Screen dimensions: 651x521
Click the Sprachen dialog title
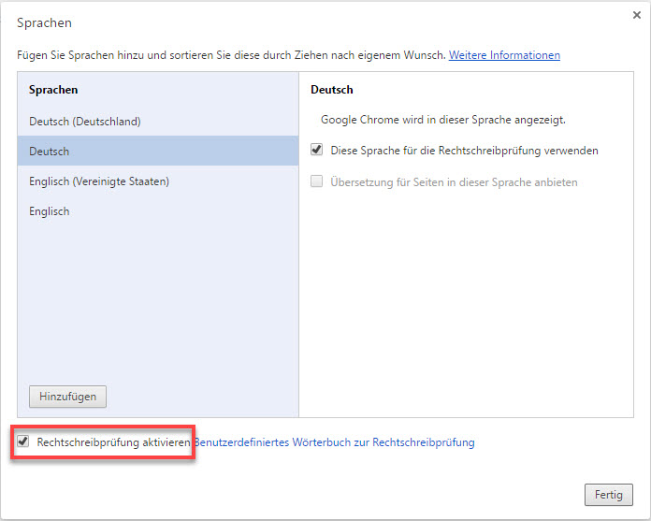(x=44, y=22)
